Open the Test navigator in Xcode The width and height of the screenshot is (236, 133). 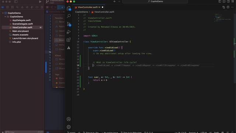[x=27, y=7]
